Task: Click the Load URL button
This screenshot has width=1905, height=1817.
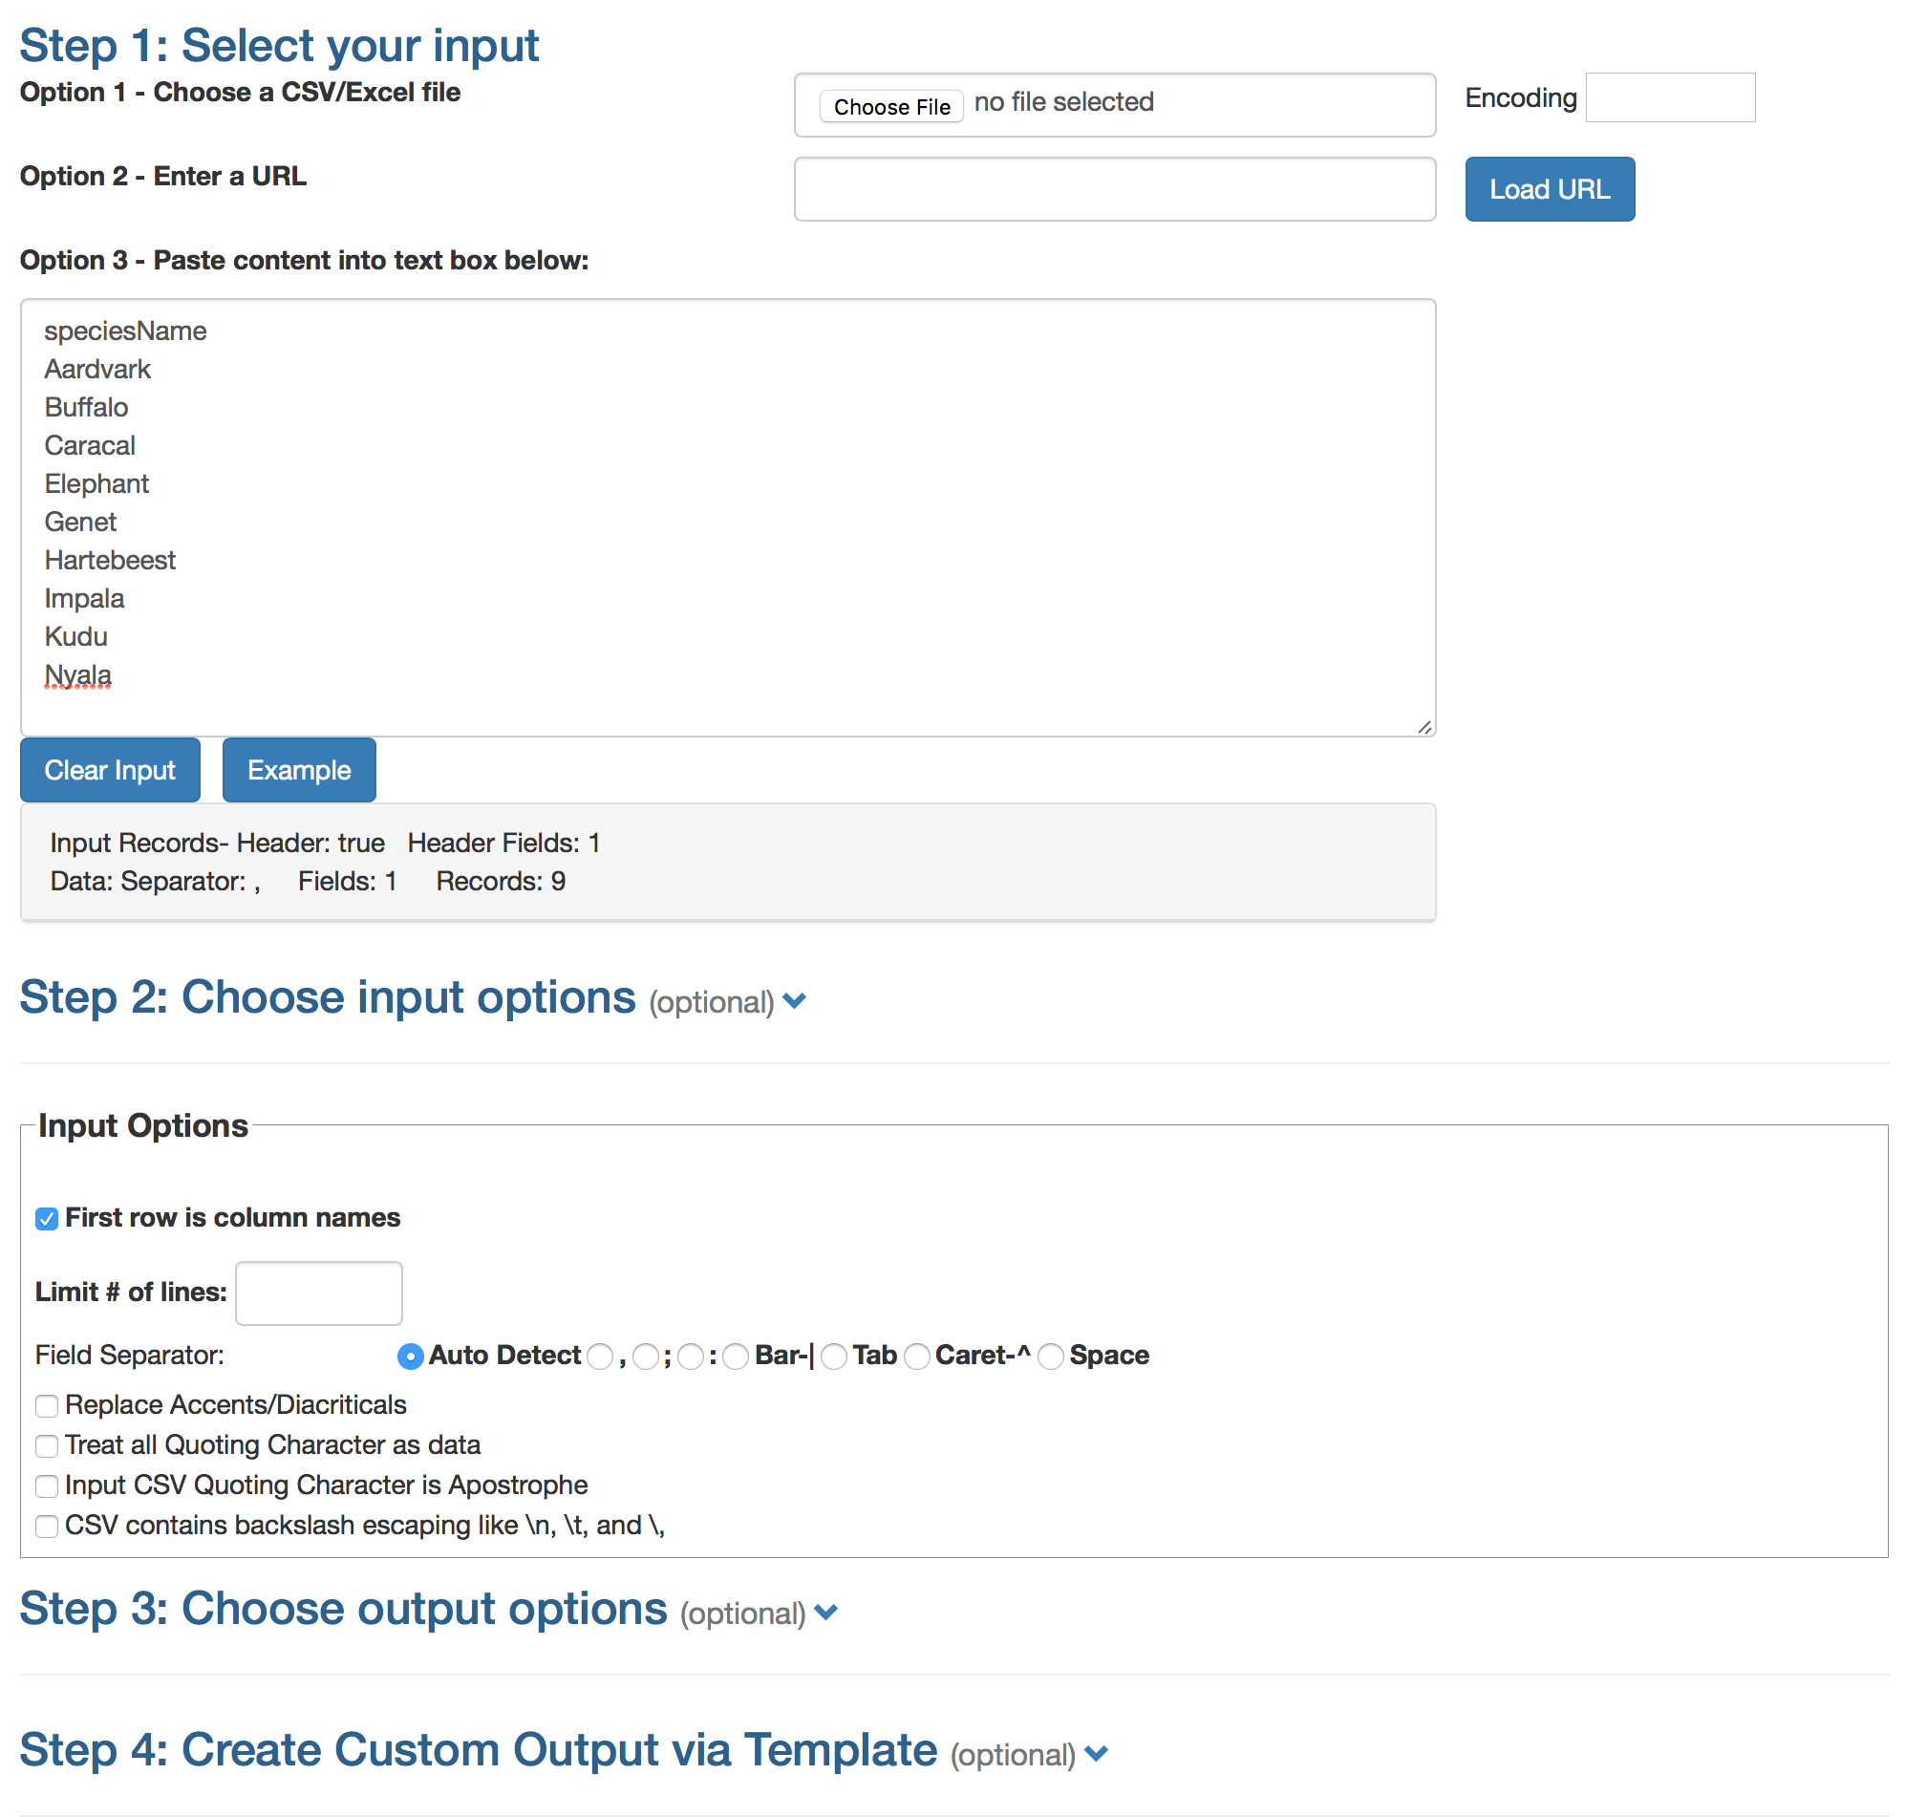Action: [x=1549, y=189]
